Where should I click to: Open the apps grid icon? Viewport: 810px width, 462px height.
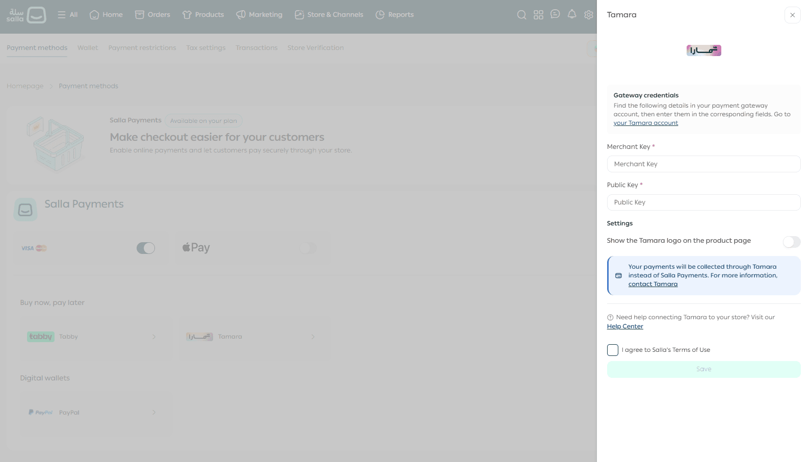[538, 15]
